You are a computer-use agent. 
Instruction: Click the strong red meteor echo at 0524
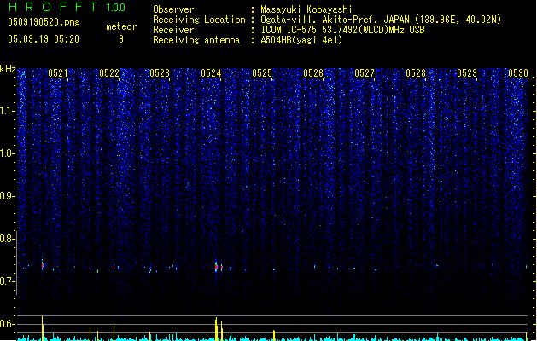217,266
